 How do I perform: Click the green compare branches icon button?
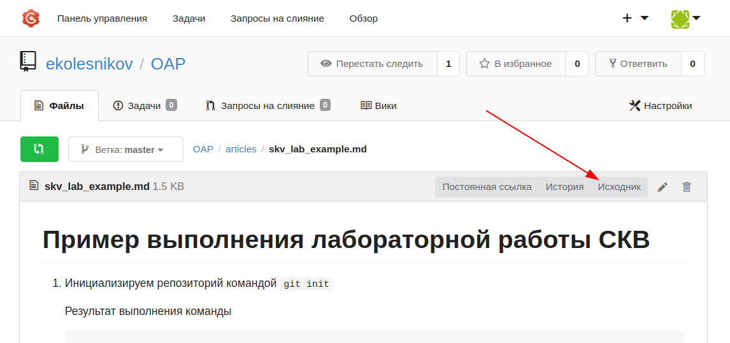[x=39, y=149]
